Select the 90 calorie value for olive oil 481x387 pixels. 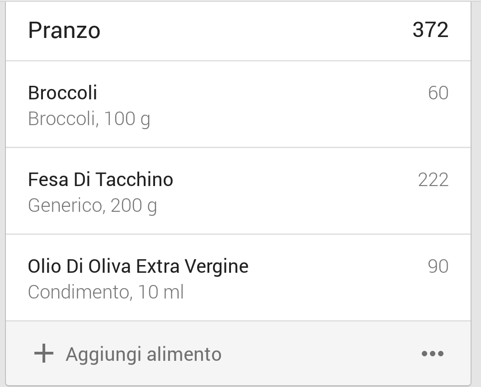(438, 266)
